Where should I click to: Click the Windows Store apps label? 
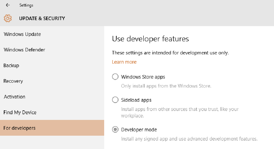coord(143,77)
